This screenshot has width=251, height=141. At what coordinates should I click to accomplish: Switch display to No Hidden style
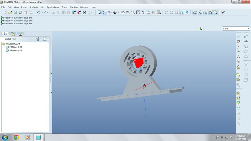coord(176,12)
